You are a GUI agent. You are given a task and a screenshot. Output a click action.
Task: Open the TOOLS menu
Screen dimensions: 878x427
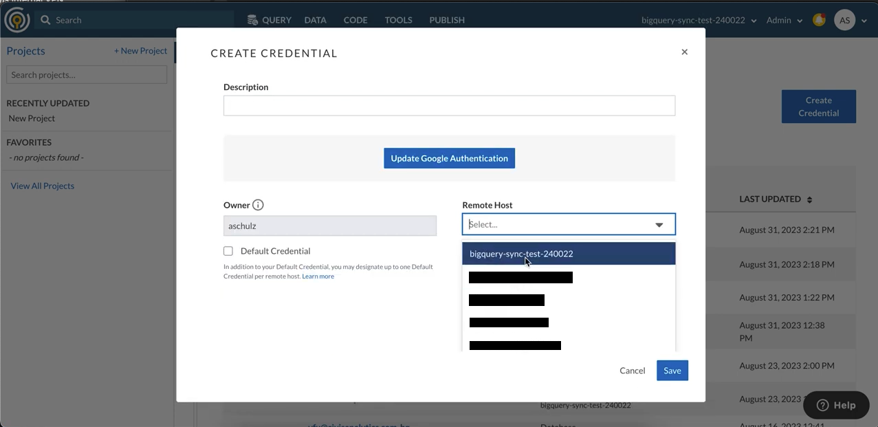click(399, 20)
